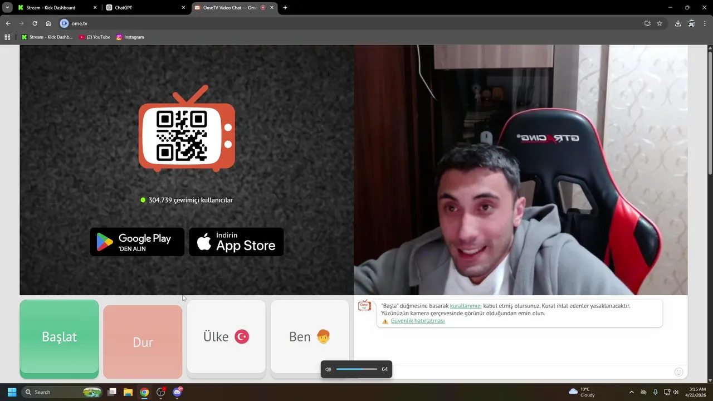Viewport: 713px width, 401px height.
Task: Click the local webcam video feed
Action: point(520,170)
